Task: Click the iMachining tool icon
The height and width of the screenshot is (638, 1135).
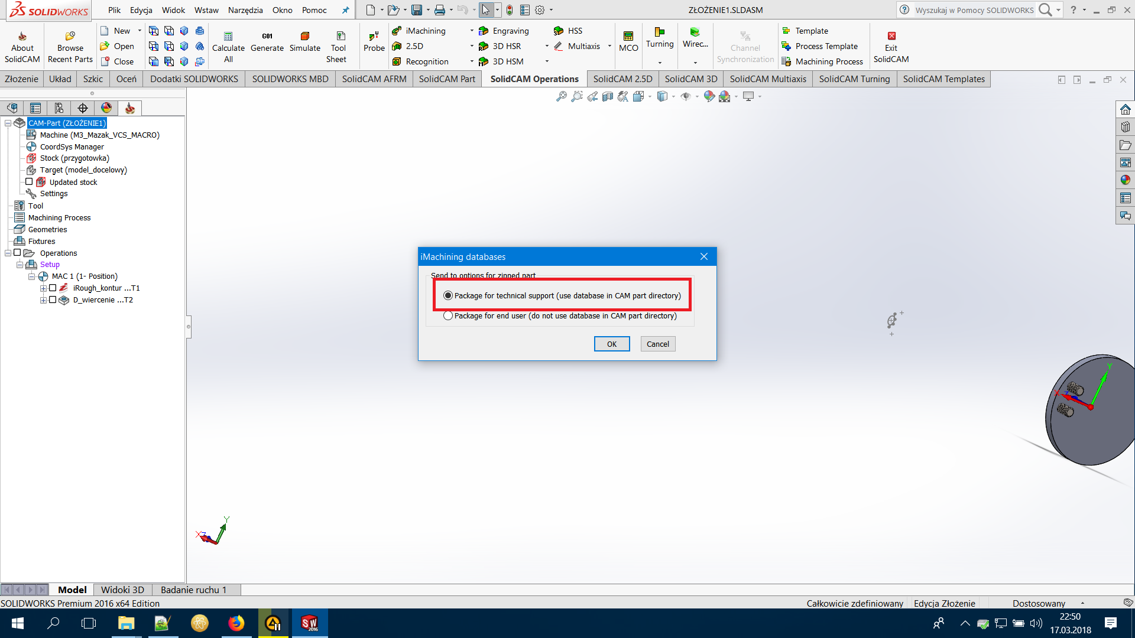Action: pyautogui.click(x=398, y=30)
